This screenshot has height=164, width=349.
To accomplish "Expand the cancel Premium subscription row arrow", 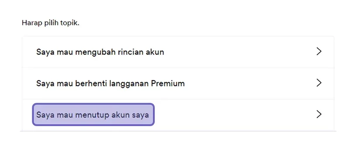I will tap(319, 83).
